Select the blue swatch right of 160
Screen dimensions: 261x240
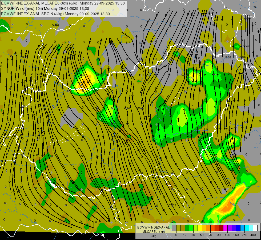tap(238, 228)
